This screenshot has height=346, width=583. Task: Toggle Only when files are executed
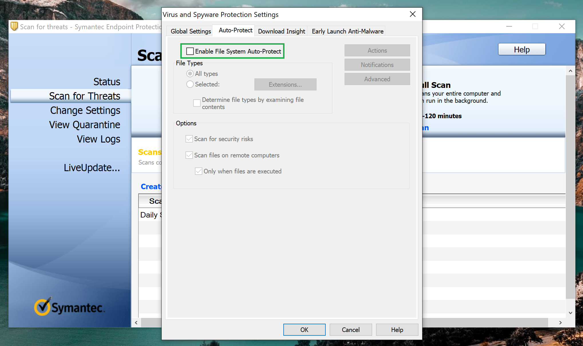tap(199, 171)
